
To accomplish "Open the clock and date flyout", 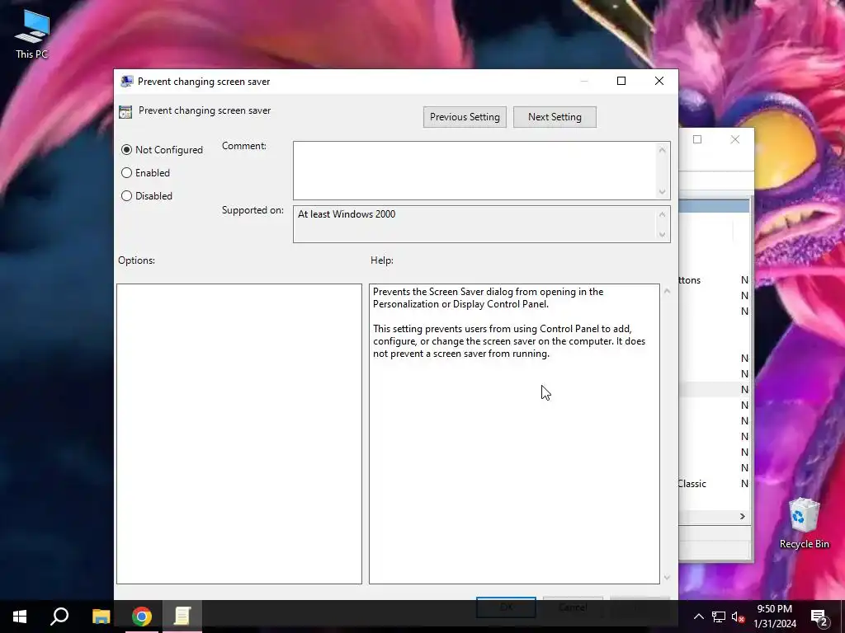I will tap(774, 617).
